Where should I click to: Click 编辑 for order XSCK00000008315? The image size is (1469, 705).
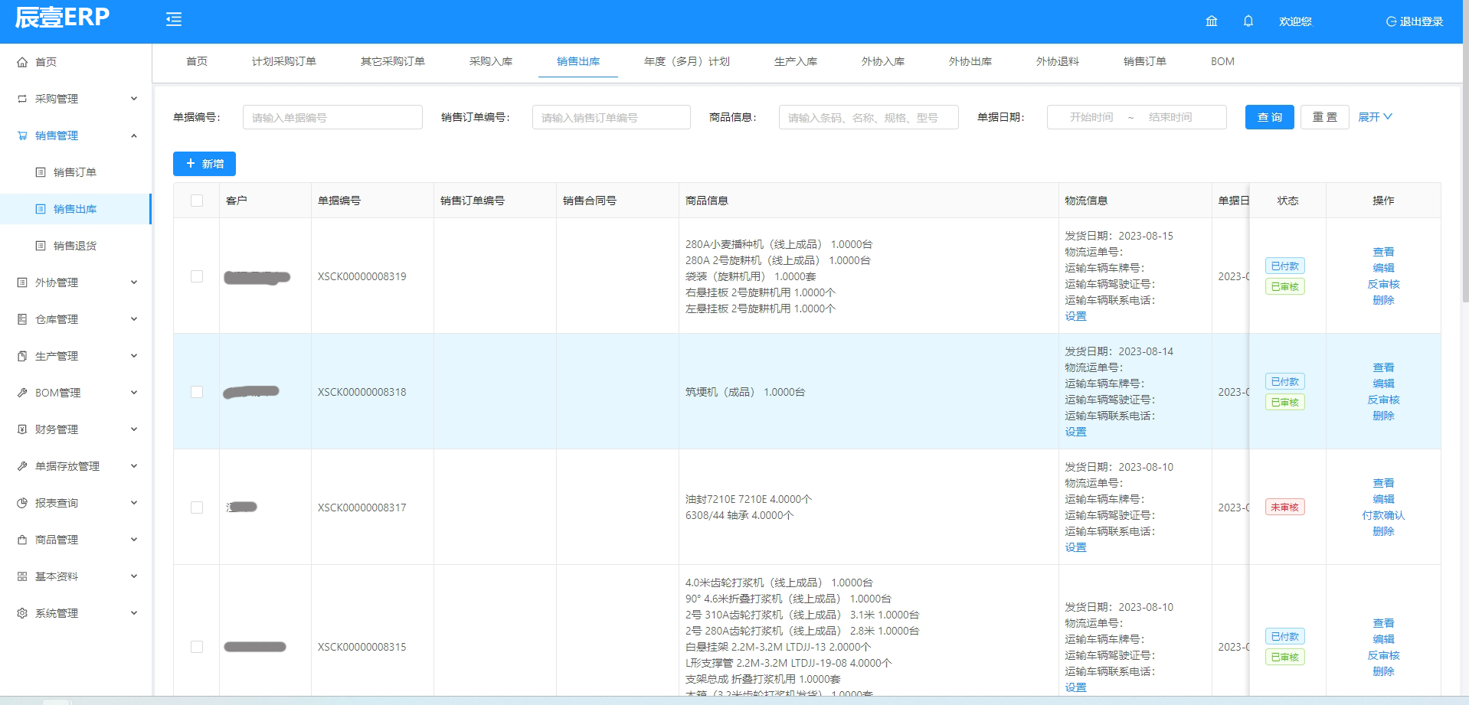(x=1383, y=639)
